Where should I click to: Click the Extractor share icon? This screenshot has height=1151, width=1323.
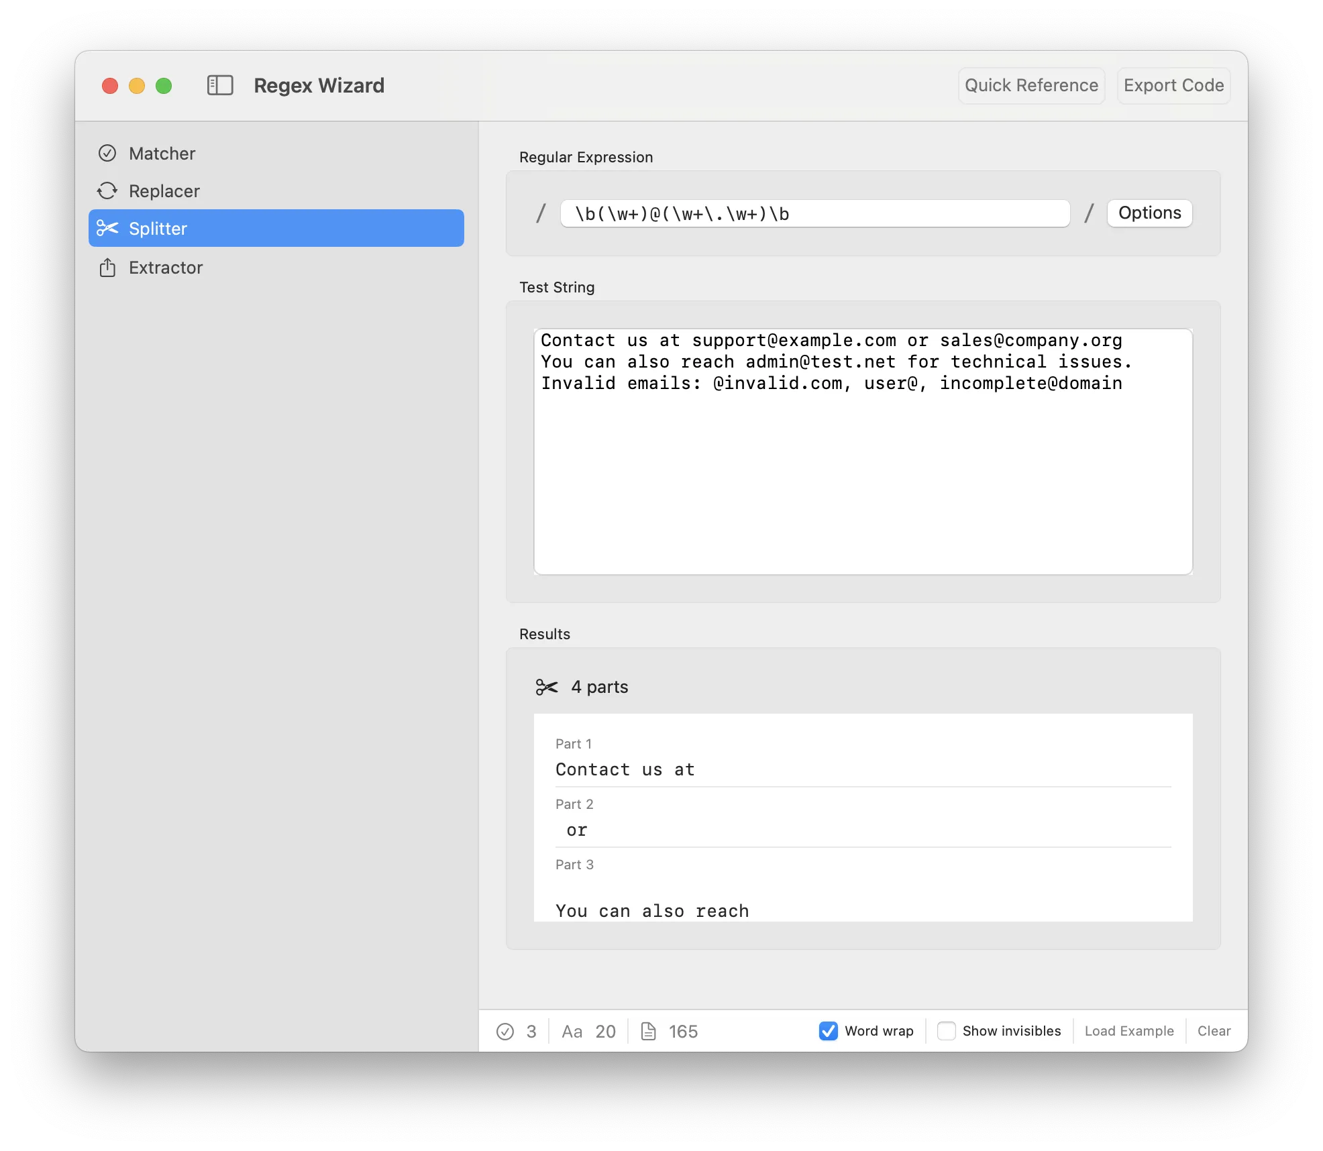[x=107, y=268]
